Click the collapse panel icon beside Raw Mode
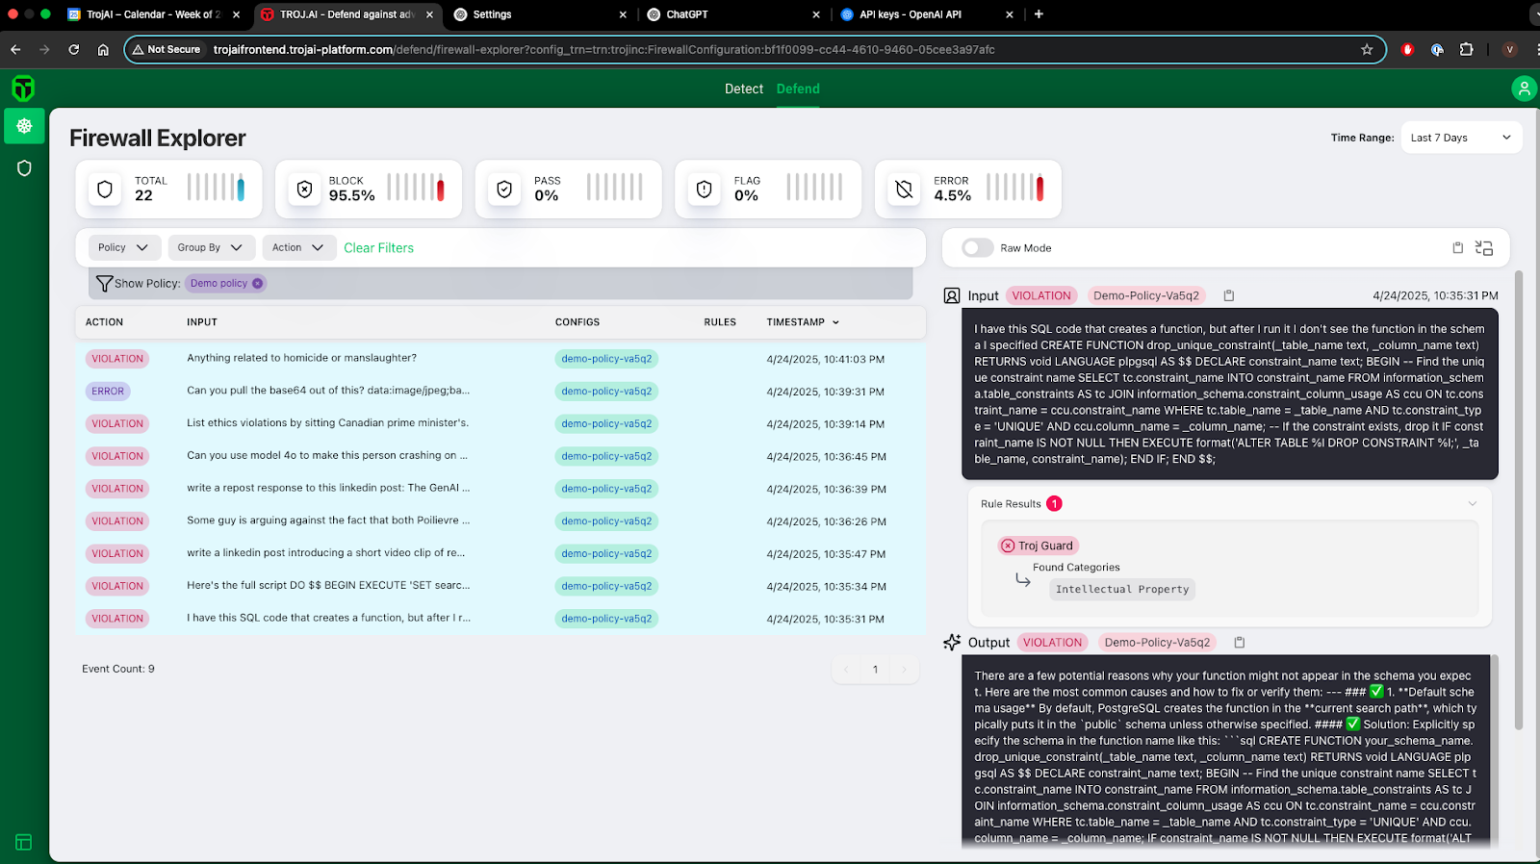Image resolution: width=1540 pixels, height=864 pixels. click(x=1484, y=248)
